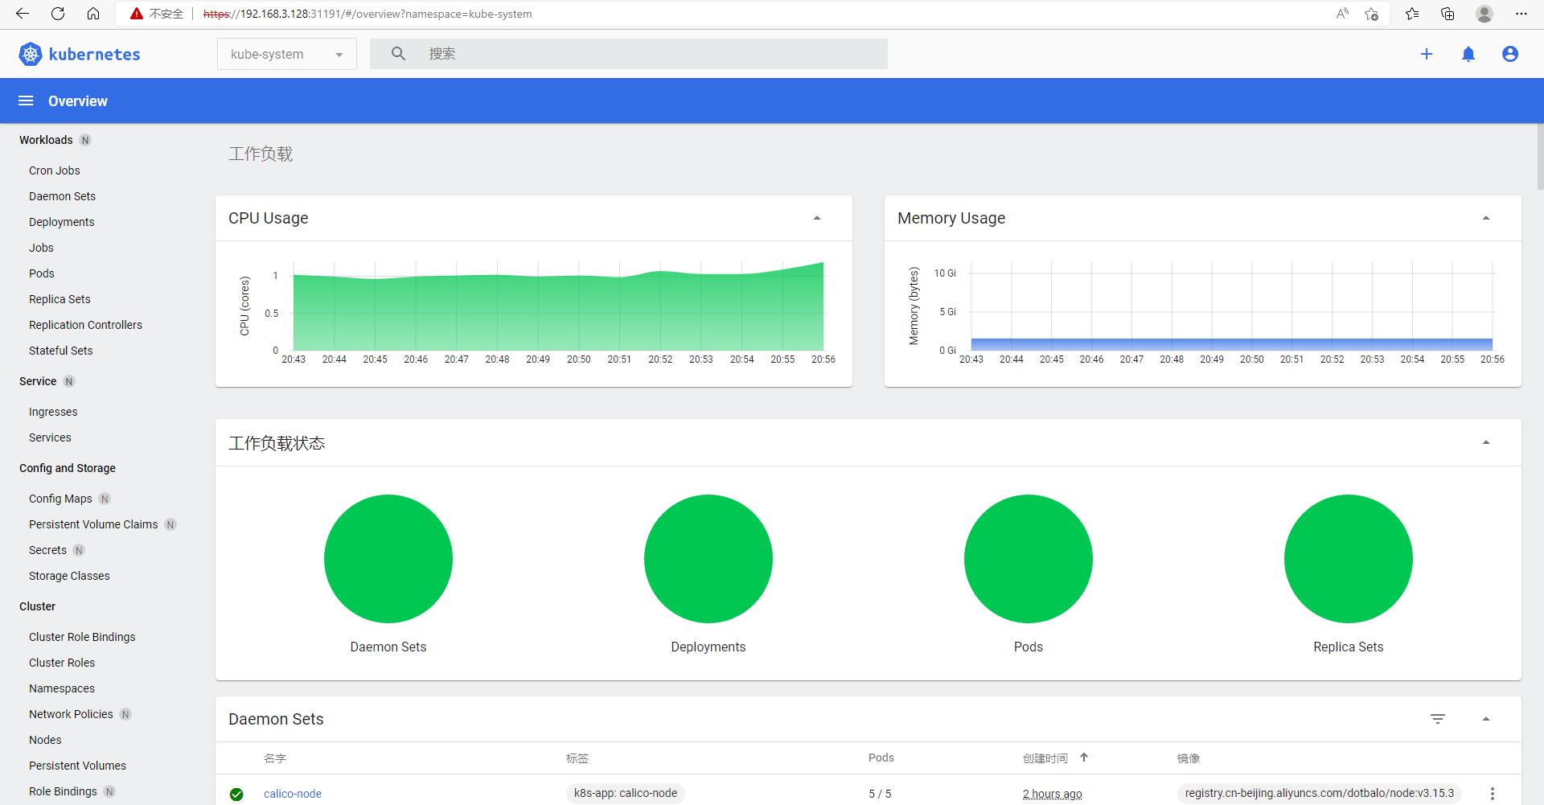Go to Secrets

(47, 550)
